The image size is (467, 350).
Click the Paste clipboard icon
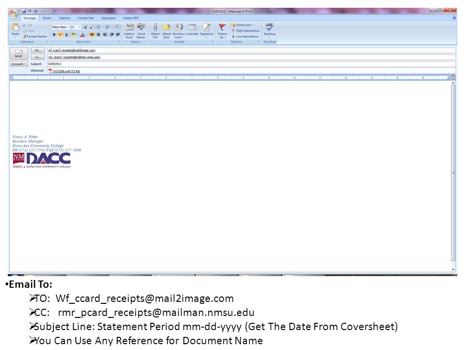[15, 27]
